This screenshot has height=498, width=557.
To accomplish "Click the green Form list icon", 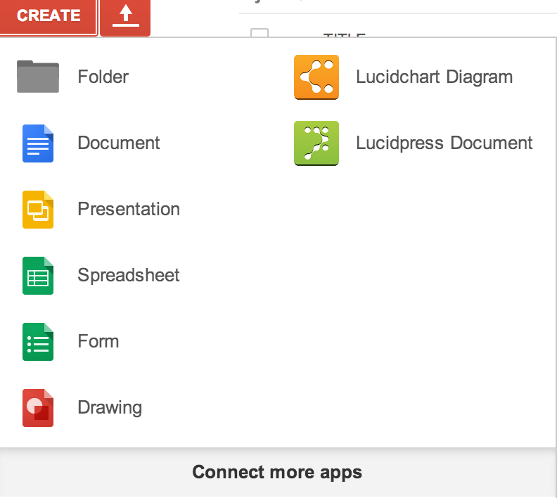I will (38, 342).
